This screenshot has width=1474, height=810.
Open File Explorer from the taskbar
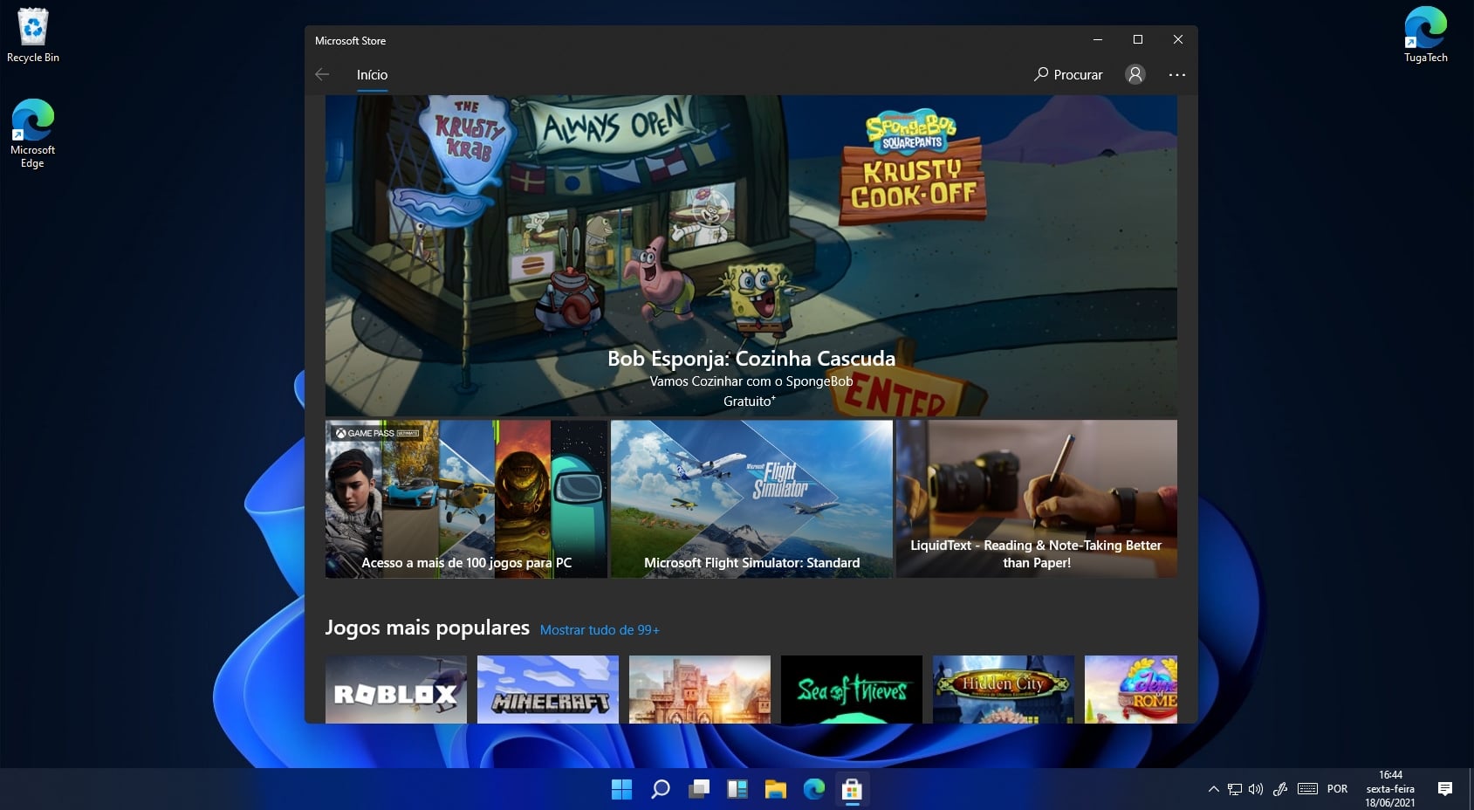pyautogui.click(x=776, y=790)
